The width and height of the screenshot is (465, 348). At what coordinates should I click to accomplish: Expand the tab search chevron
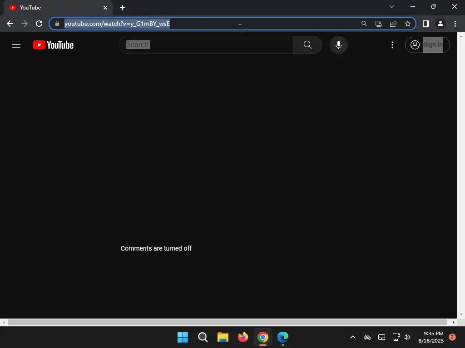(392, 6)
